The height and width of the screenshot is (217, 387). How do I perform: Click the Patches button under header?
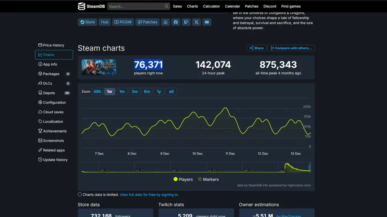[147, 22]
